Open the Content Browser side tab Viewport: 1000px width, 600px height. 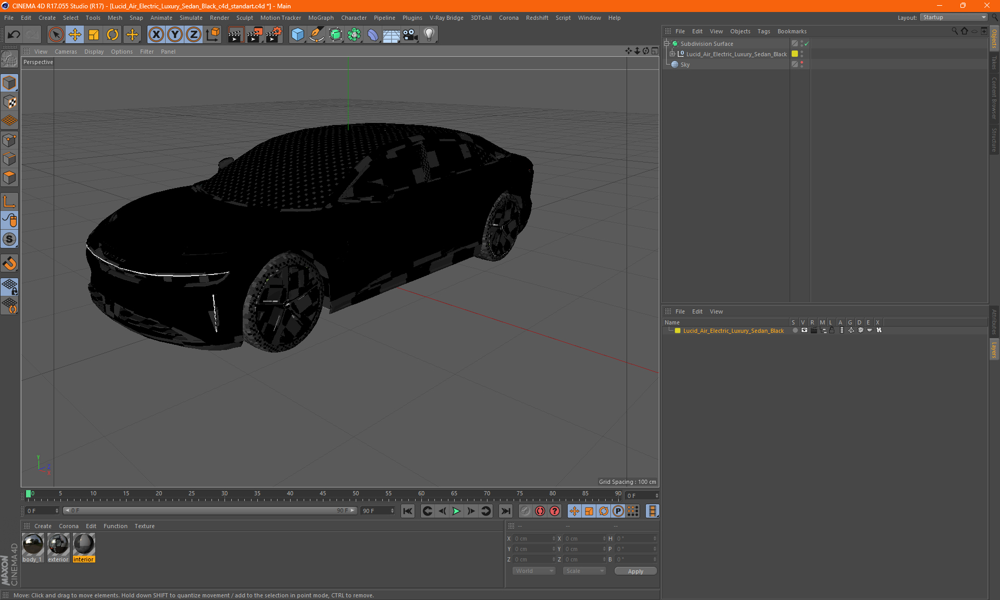point(994,98)
